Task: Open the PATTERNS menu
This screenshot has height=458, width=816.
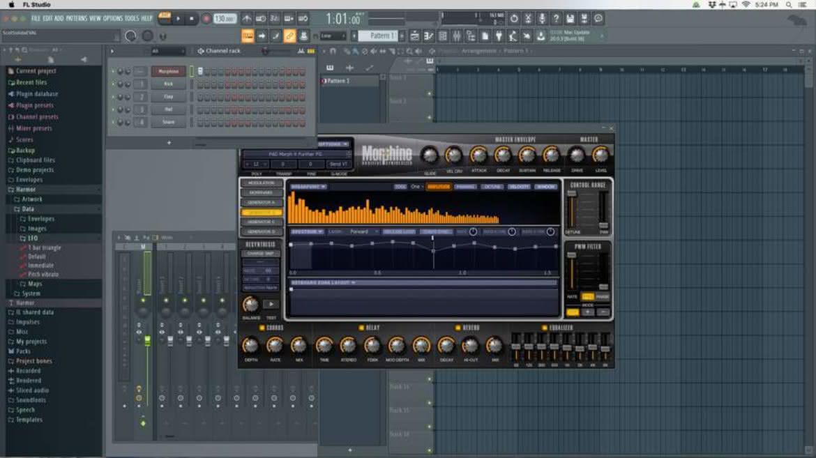Action: coord(77,19)
